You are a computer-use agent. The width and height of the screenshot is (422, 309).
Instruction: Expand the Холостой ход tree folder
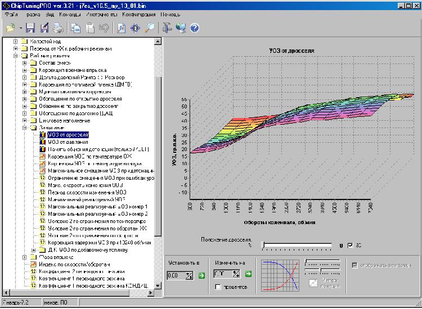pyautogui.click(x=16, y=42)
